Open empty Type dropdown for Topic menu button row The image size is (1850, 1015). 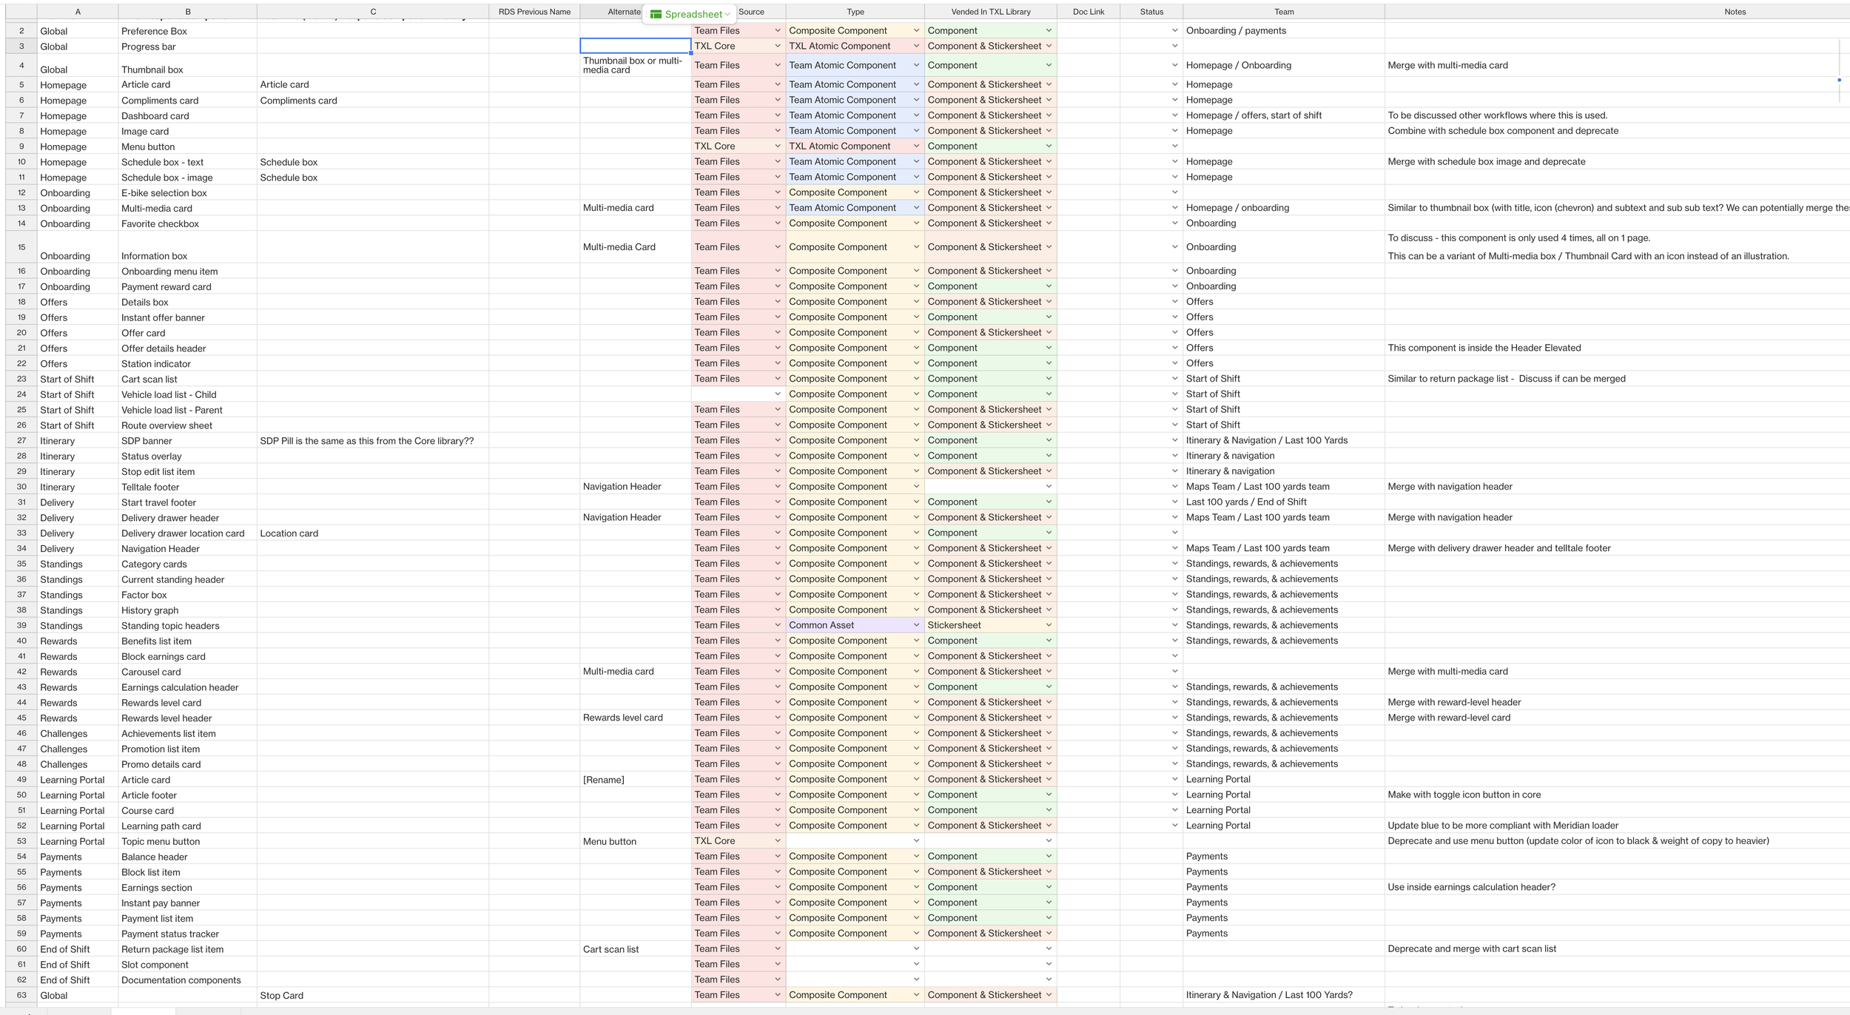coord(916,840)
